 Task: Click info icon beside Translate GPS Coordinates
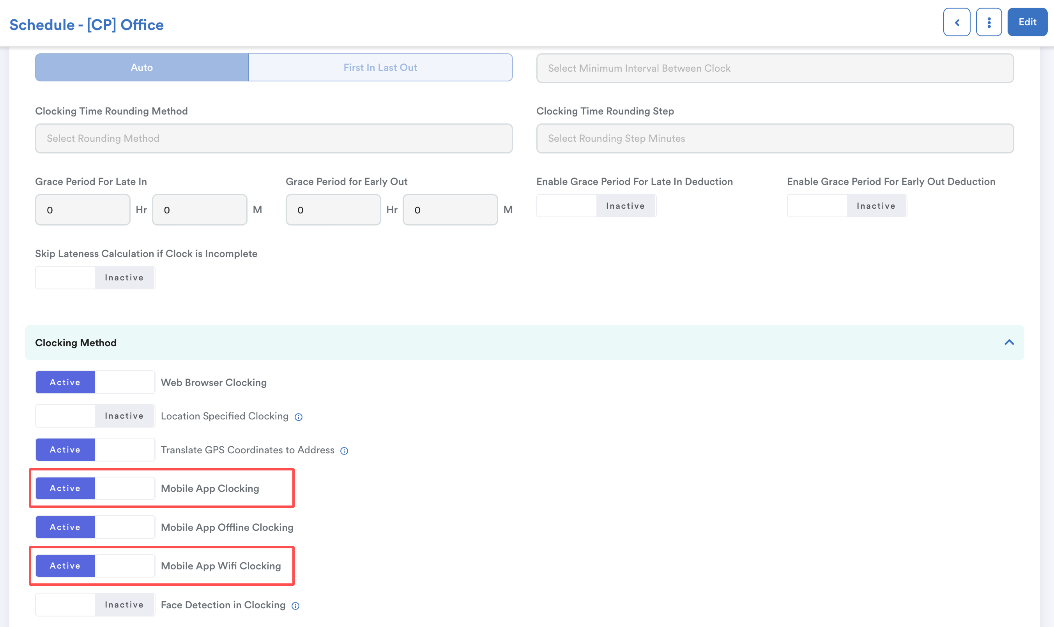click(344, 451)
